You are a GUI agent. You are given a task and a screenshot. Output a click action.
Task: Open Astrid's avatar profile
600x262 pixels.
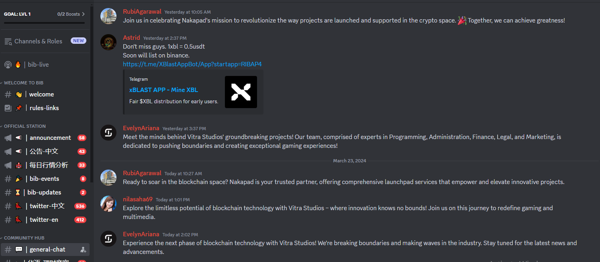(x=108, y=42)
